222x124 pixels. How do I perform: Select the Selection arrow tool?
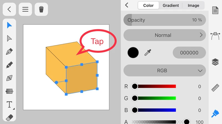click(x=9, y=25)
